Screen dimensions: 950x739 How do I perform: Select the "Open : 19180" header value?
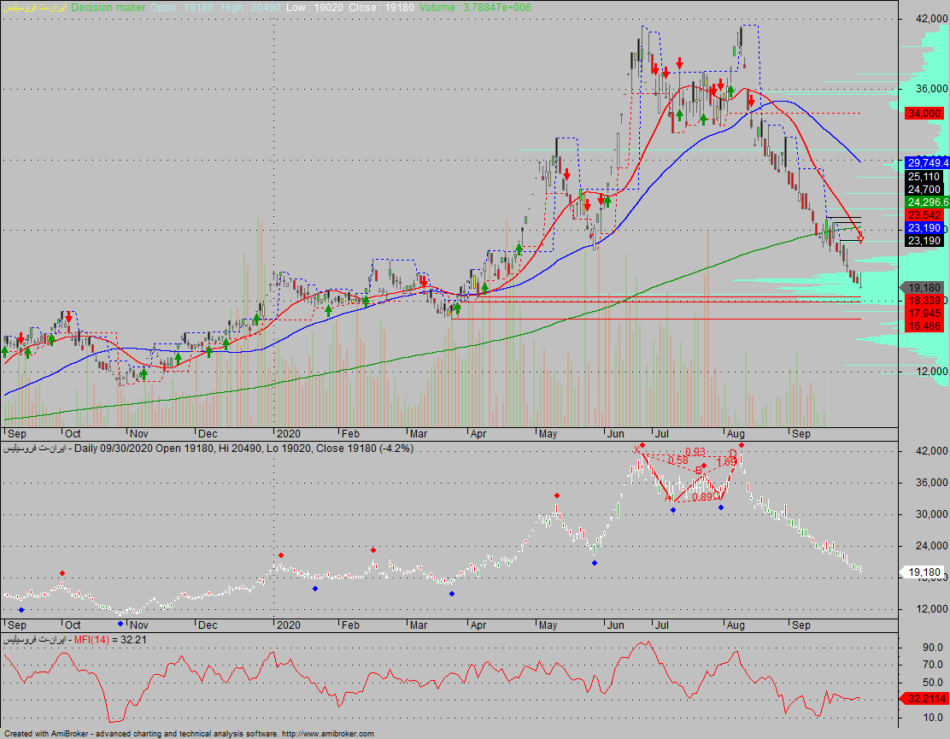(182, 8)
